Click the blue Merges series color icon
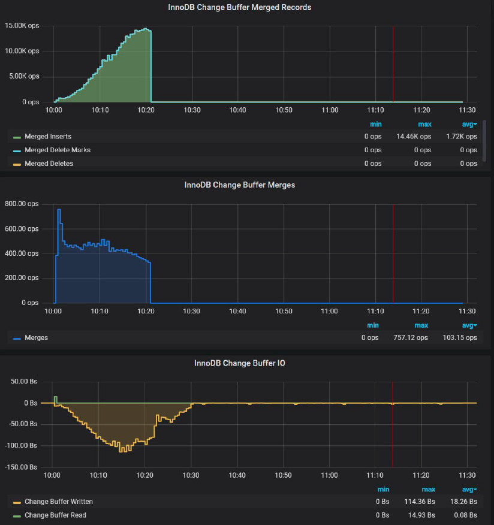Viewport: 494px width, 525px height. point(17,338)
